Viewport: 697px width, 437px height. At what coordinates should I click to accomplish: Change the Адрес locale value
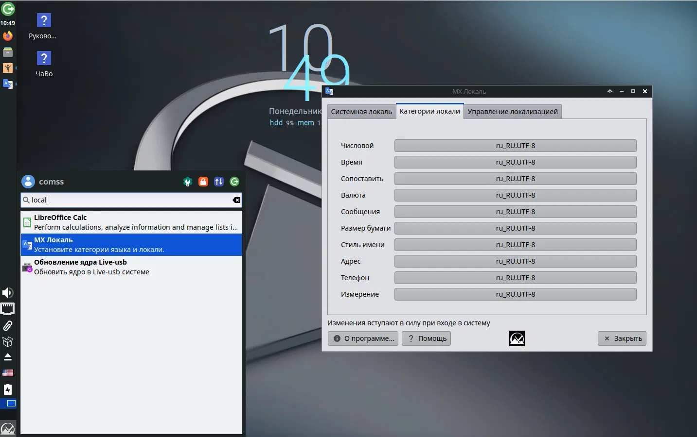coord(515,261)
